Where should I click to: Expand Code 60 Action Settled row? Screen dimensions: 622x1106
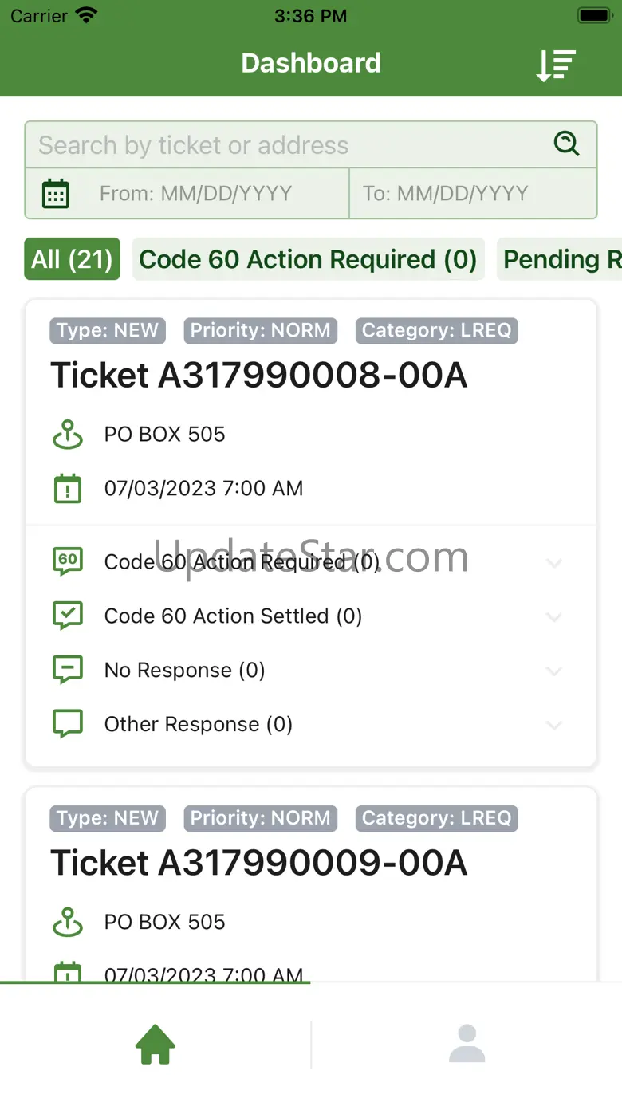tap(554, 617)
